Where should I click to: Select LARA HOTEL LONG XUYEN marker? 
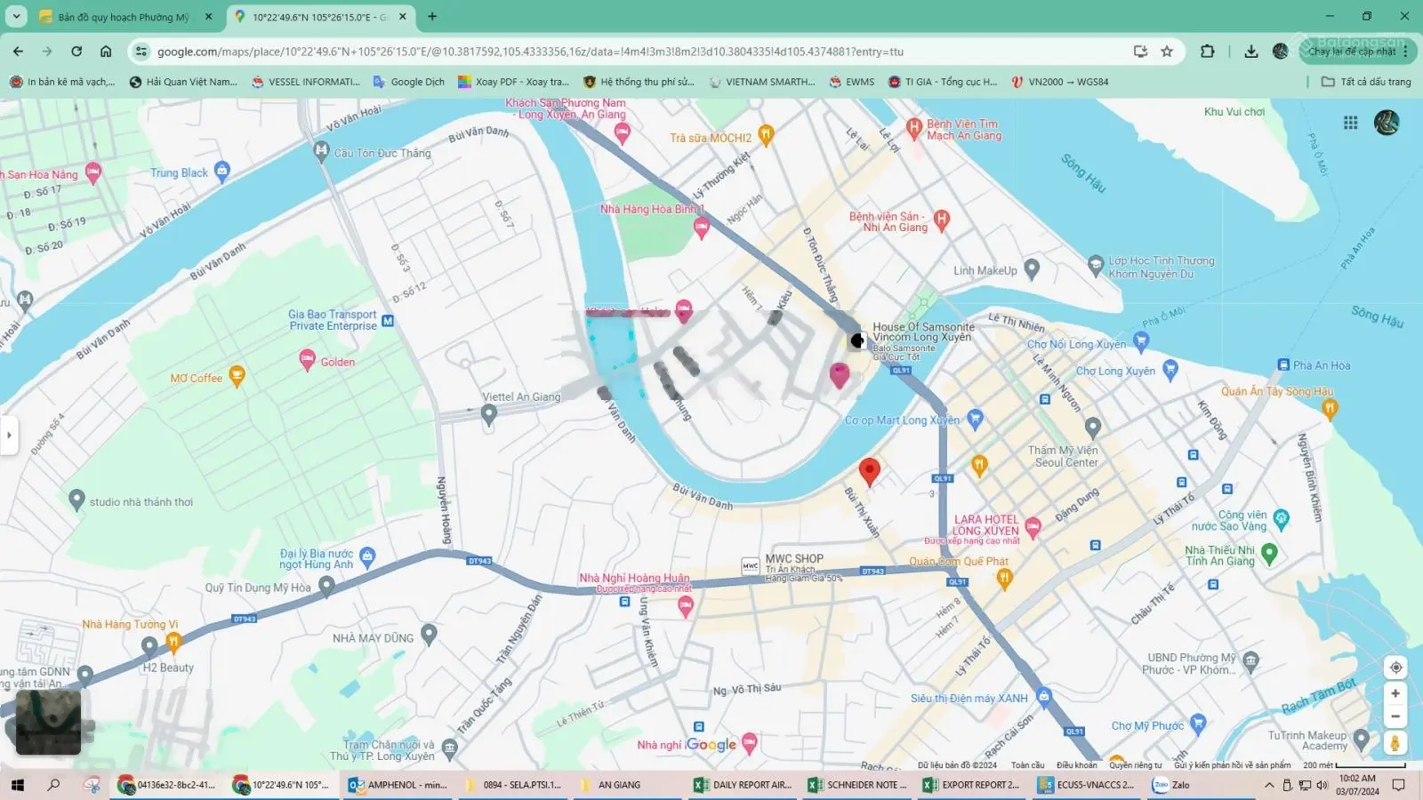click(1033, 529)
